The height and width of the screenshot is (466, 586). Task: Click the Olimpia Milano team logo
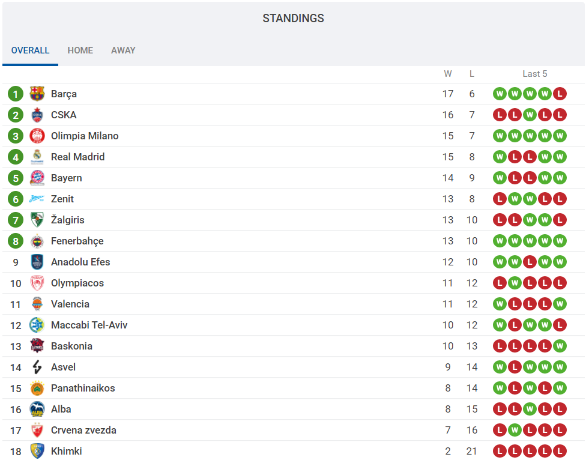point(37,136)
